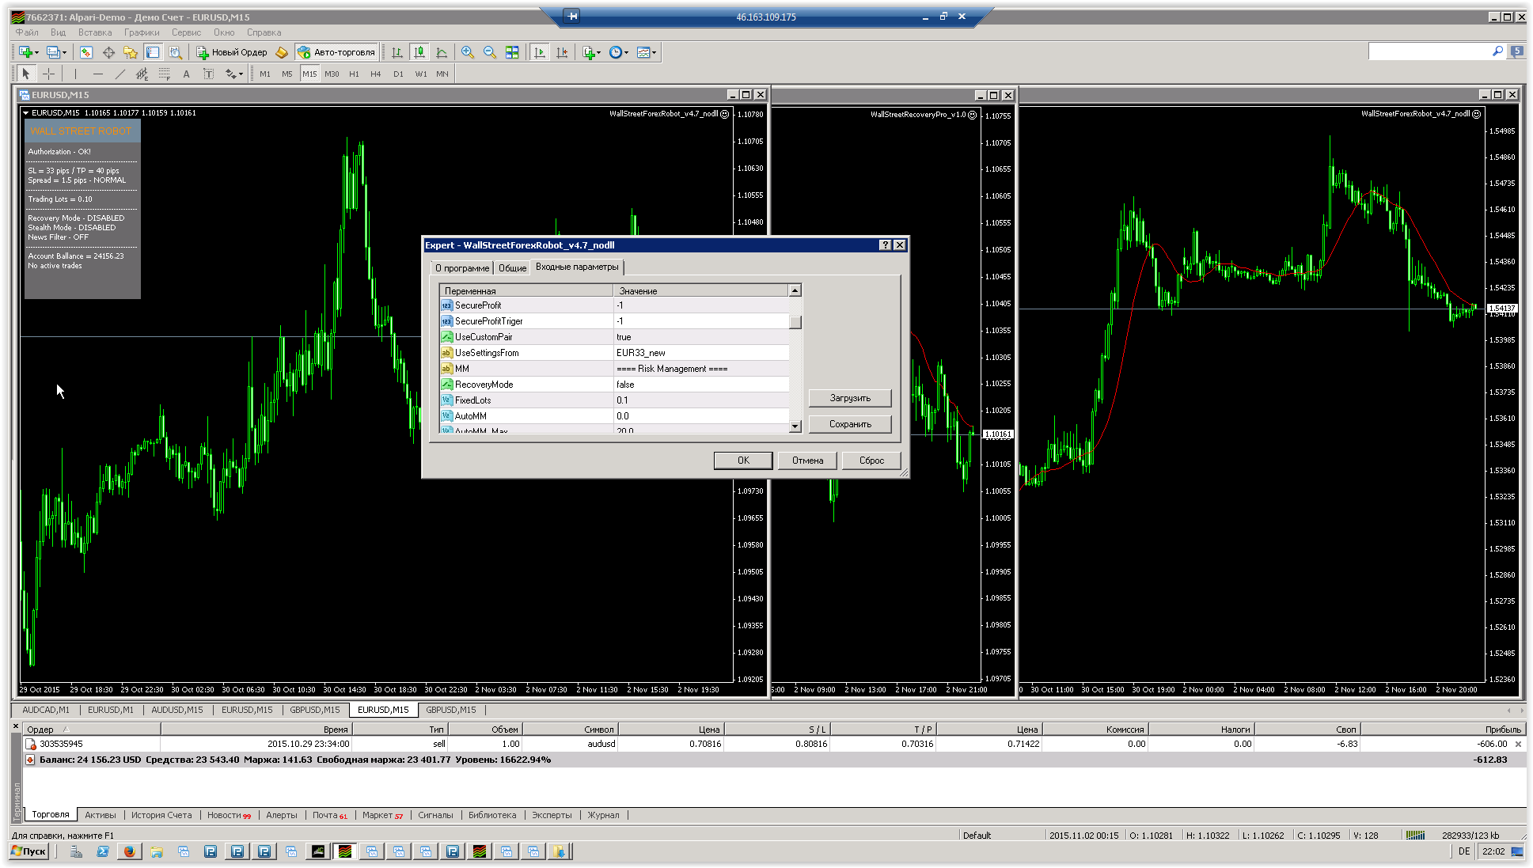Select the Fibonacci retracement tool
This screenshot has height=868, width=1533.
pos(164,74)
